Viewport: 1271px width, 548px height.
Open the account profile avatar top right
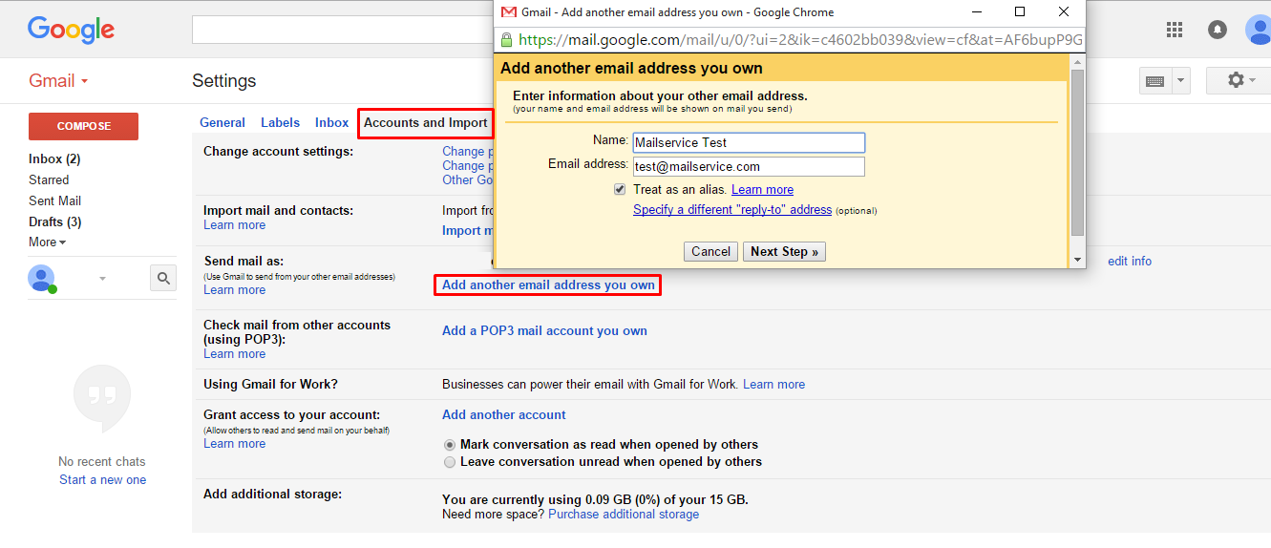[x=1259, y=30]
